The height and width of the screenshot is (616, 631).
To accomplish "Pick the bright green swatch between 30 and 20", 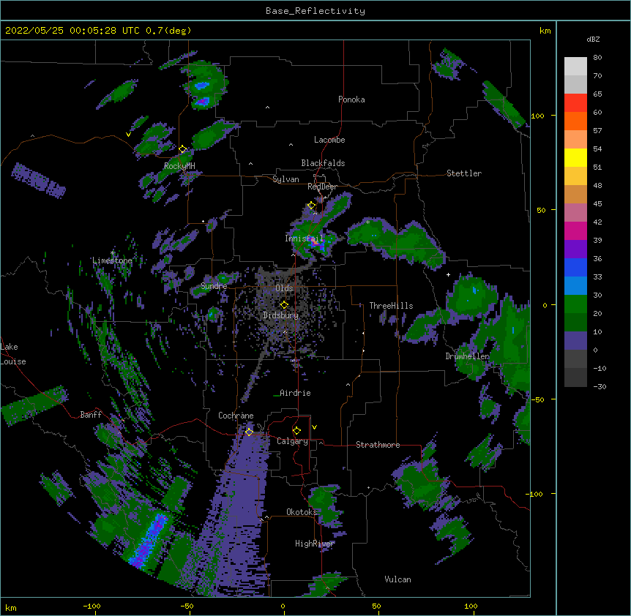I will click(575, 304).
